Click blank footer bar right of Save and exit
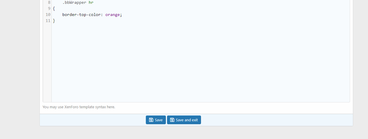The image size is (368, 139). (x=276, y=120)
